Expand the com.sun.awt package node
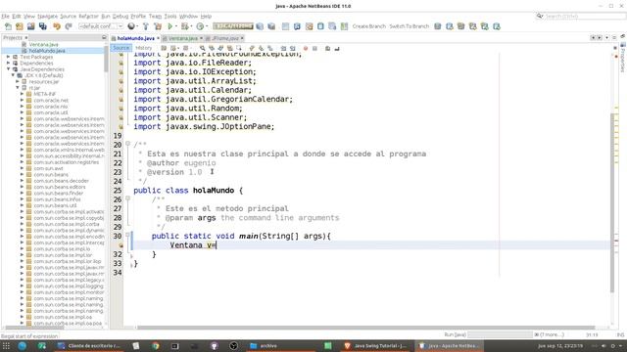This screenshot has height=352, width=627. click(x=22, y=168)
